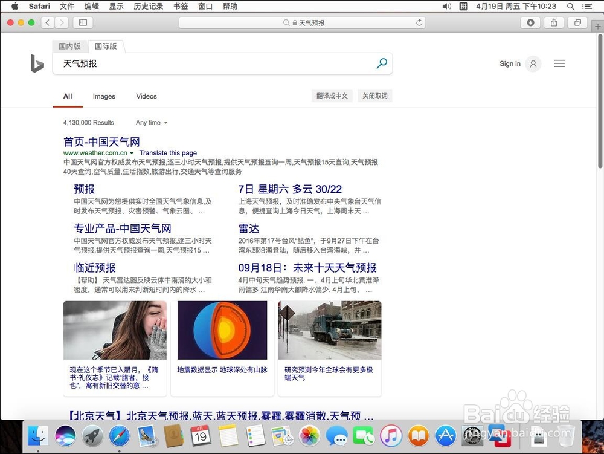Open Reminders from the Dock
604x454 pixels.
[x=255, y=436]
